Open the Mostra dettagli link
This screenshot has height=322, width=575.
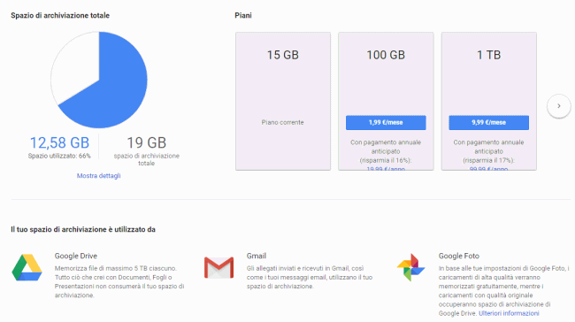pos(99,176)
